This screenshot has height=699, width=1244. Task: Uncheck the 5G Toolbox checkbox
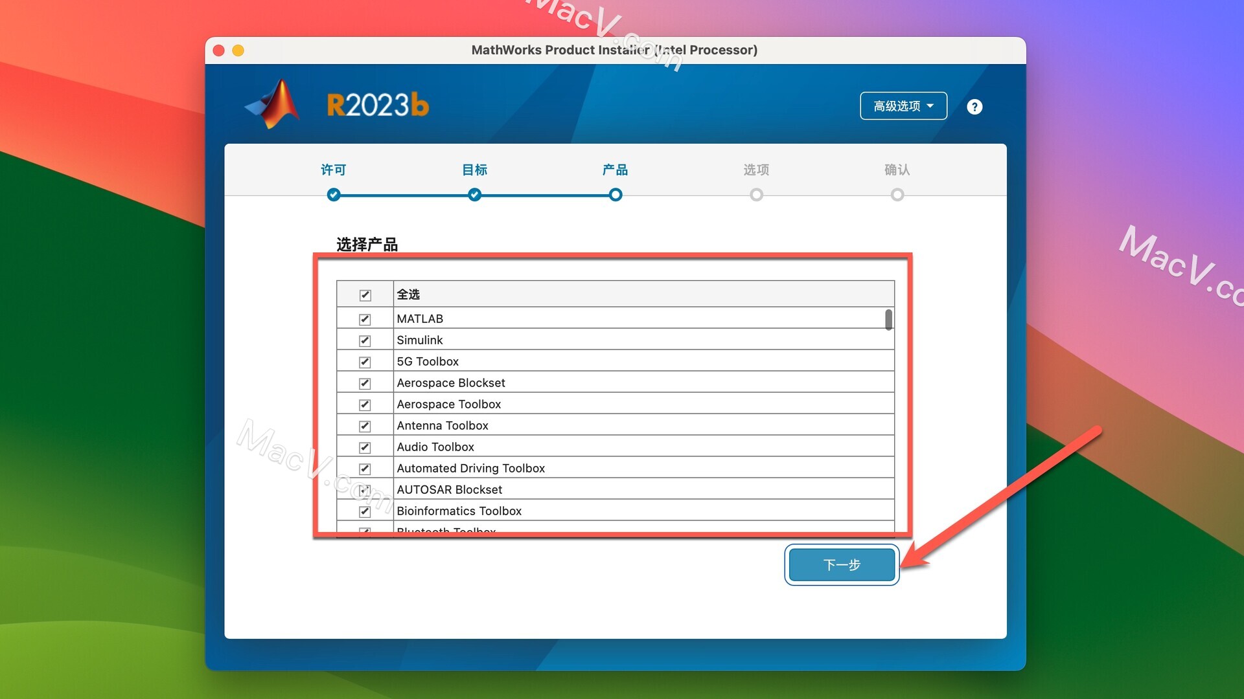pos(365,362)
